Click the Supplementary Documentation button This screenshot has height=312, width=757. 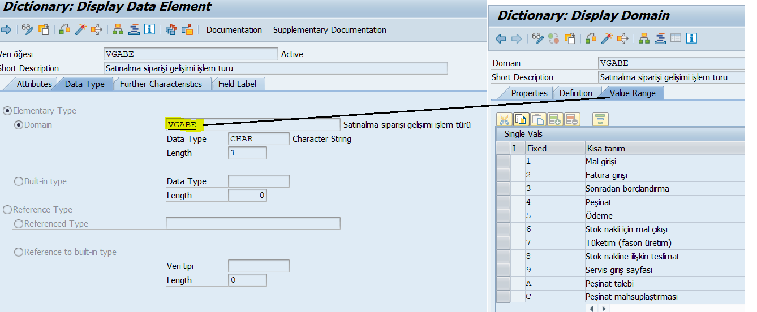click(x=330, y=30)
